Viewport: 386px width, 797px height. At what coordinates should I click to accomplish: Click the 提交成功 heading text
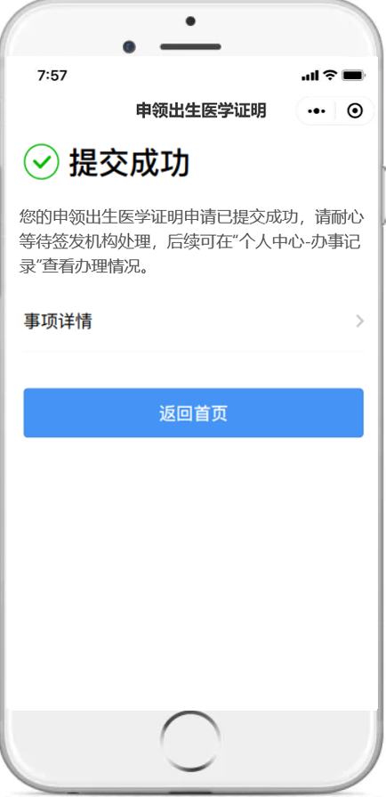coord(130,163)
